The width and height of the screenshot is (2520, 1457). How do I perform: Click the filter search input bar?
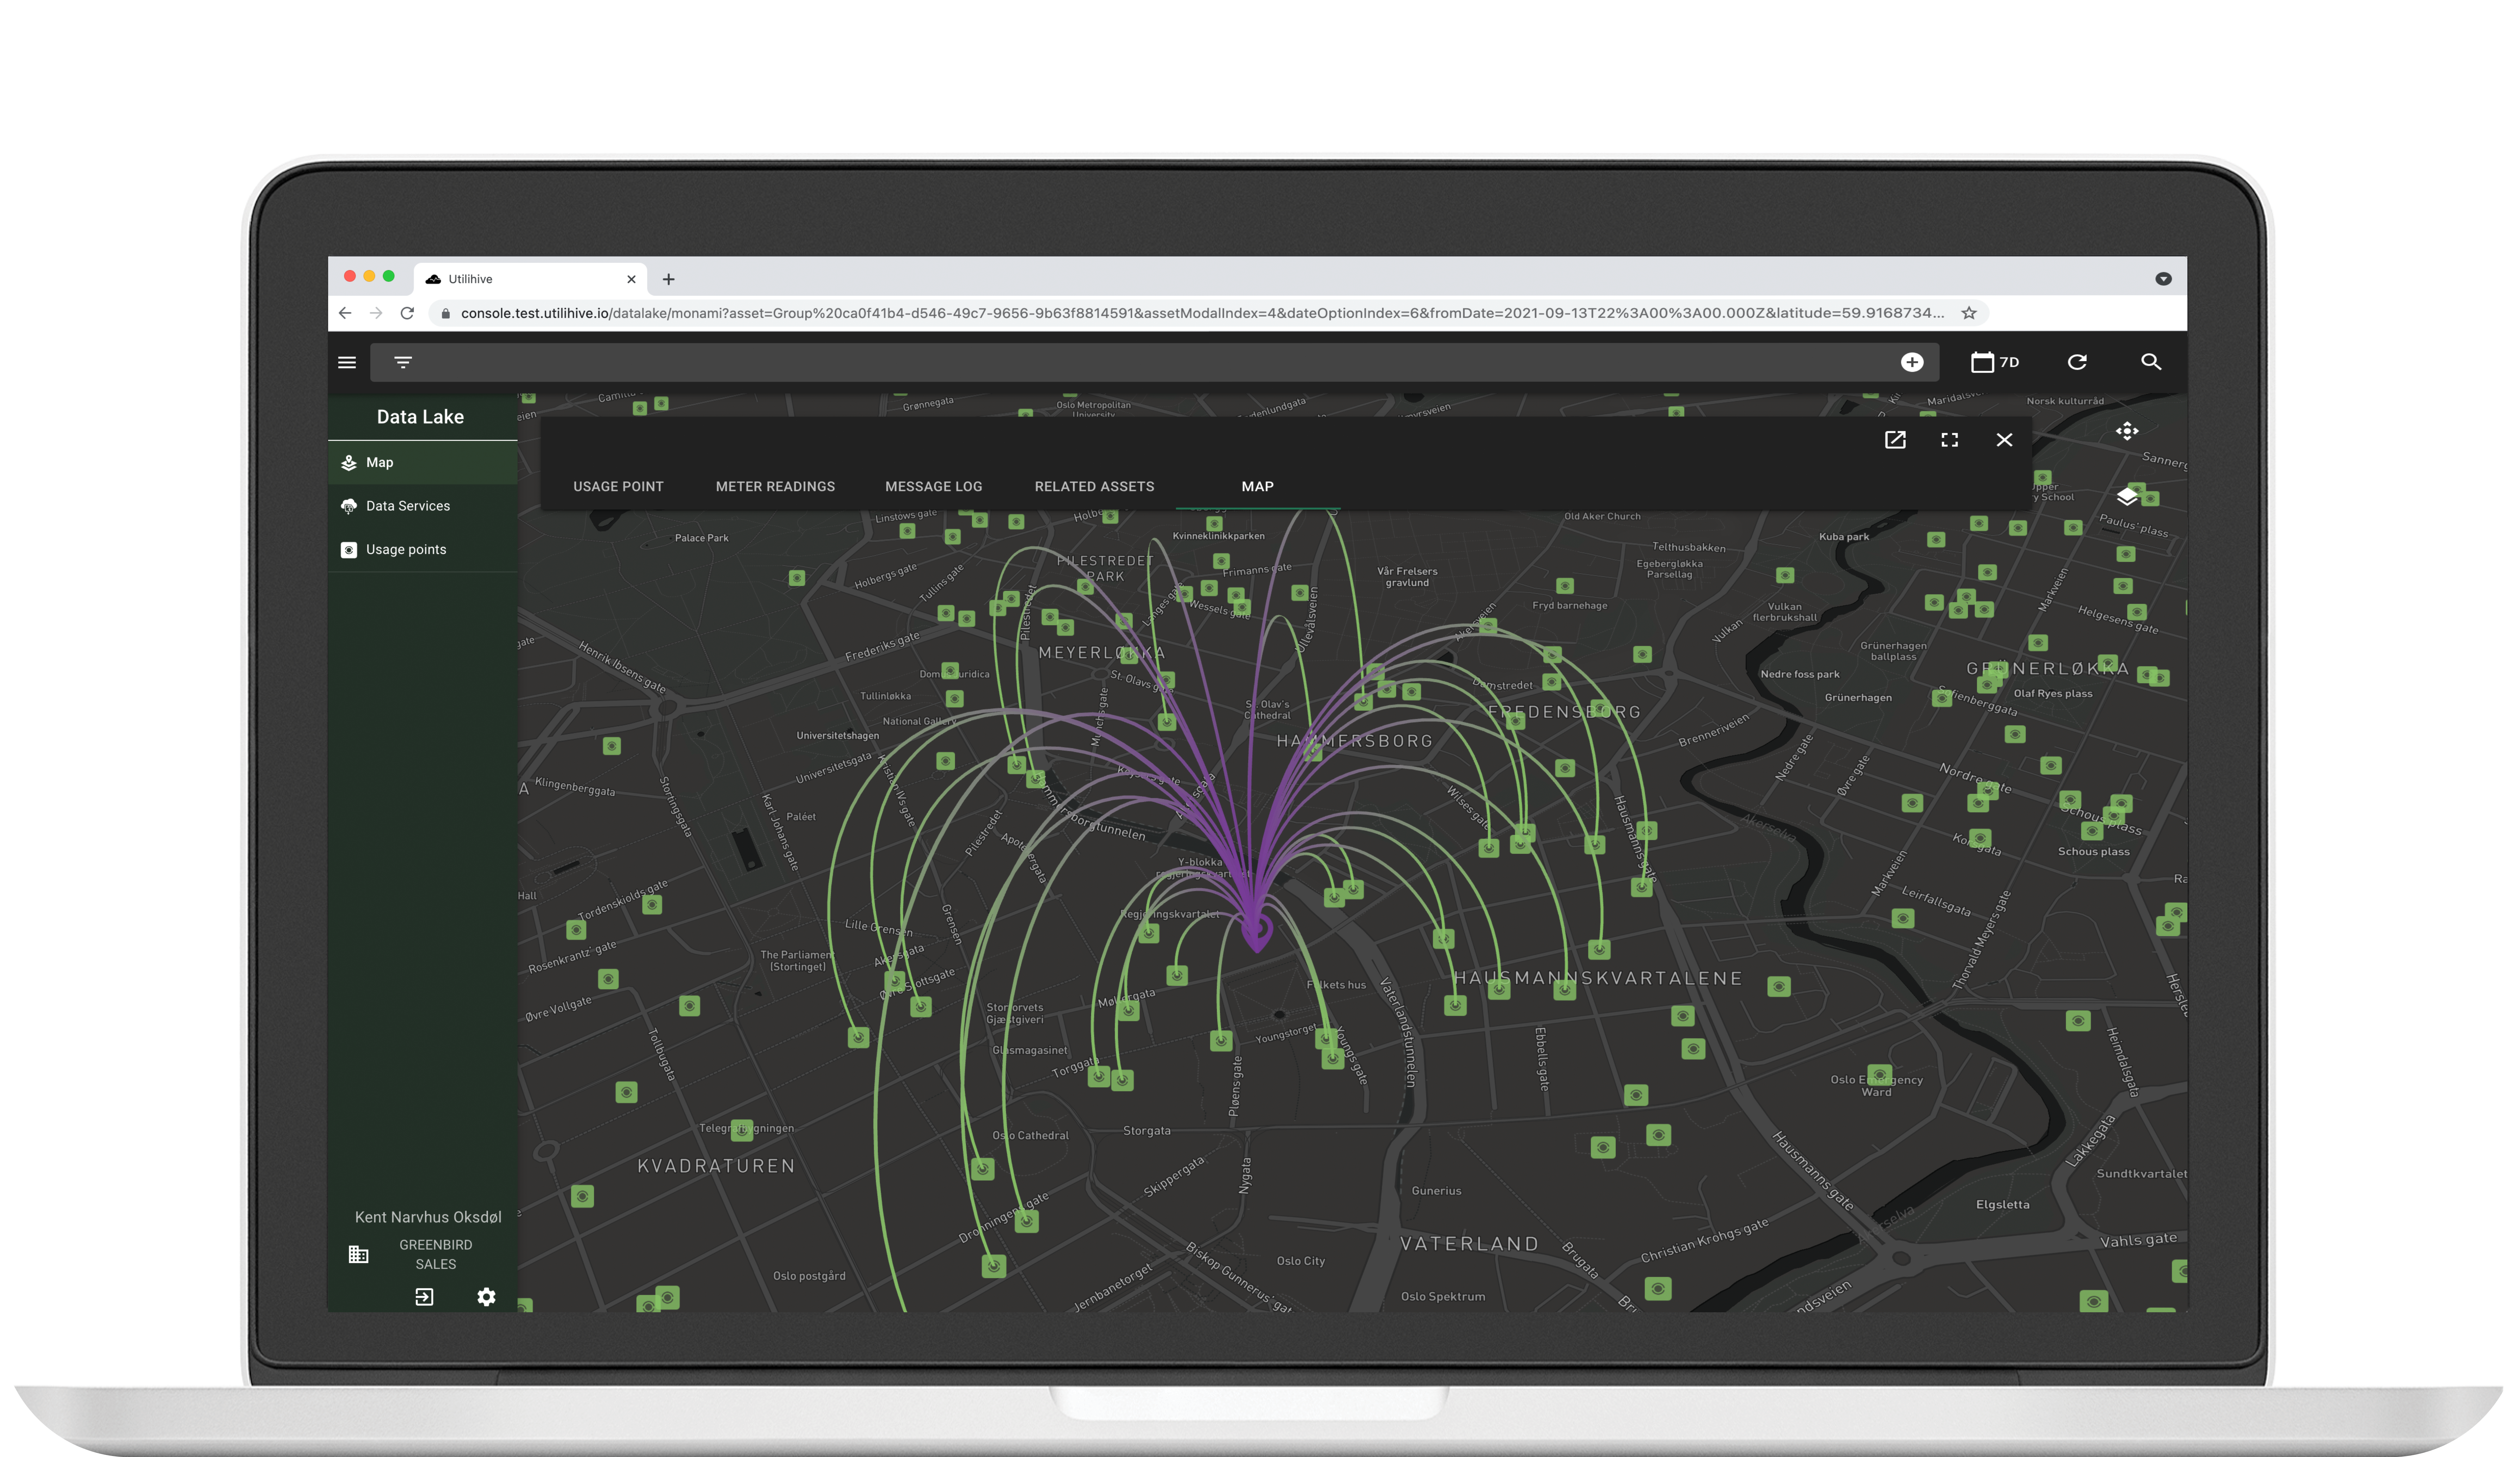[1154, 362]
